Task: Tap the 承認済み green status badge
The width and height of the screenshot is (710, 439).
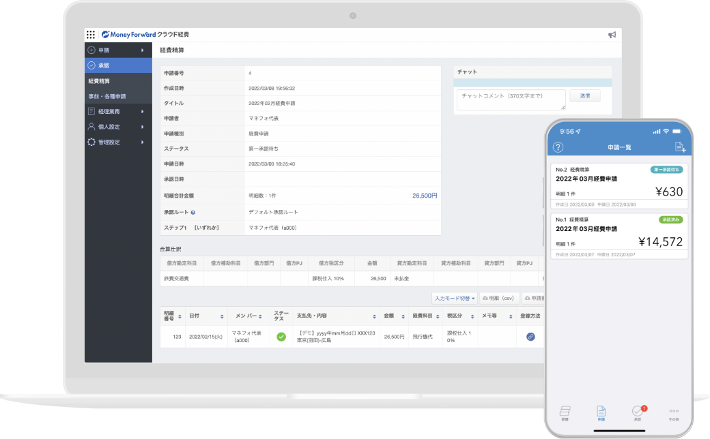Action: coord(670,219)
